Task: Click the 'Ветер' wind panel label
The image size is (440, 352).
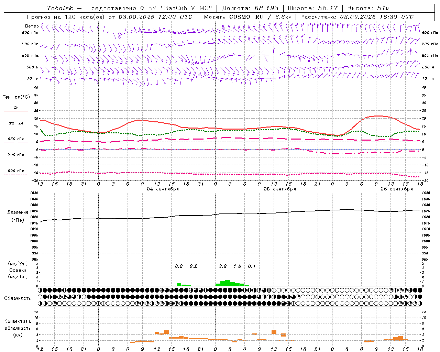Action: [x=32, y=26]
